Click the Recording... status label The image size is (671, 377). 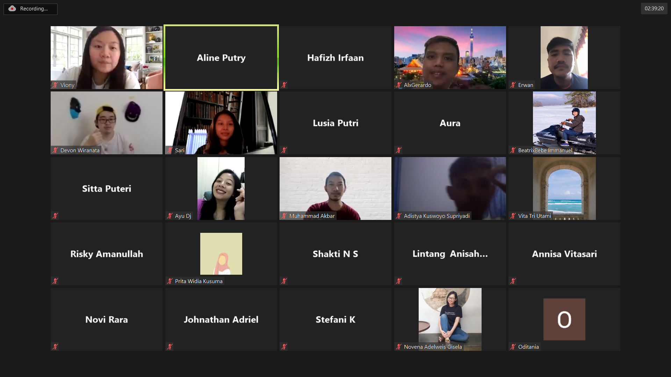coord(34,9)
